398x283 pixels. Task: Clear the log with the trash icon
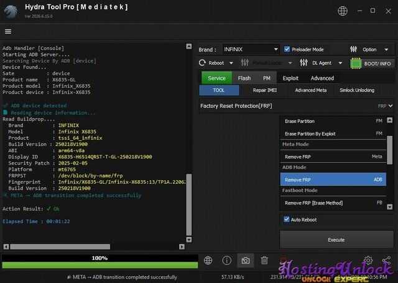tap(264, 261)
